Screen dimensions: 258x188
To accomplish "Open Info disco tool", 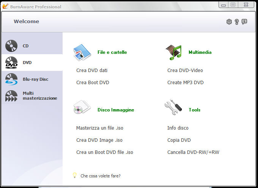I will tap(178, 128).
